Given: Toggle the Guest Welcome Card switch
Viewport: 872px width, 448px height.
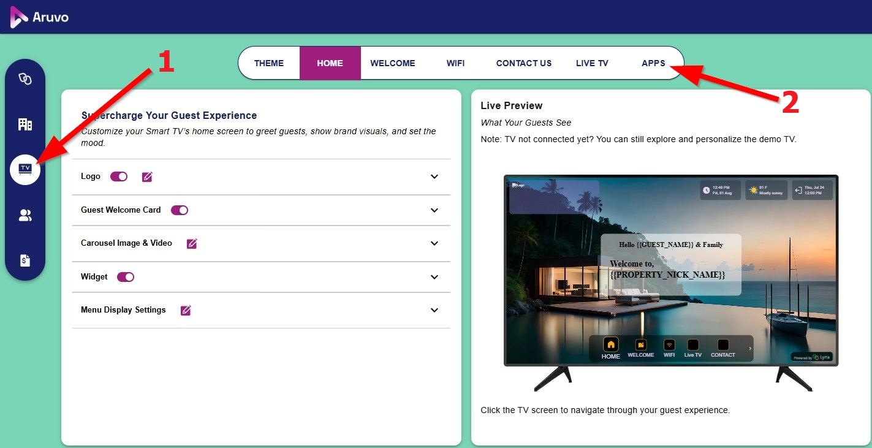Looking at the screenshot, I should [180, 210].
